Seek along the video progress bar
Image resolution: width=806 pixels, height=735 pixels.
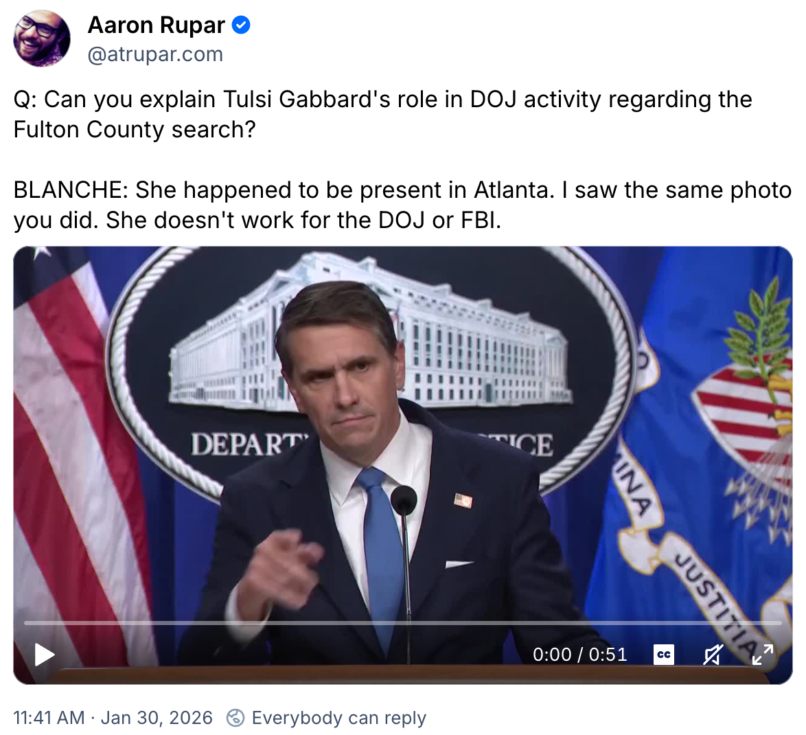point(403,623)
